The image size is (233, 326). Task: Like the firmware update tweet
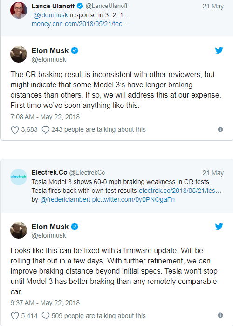click(15, 316)
